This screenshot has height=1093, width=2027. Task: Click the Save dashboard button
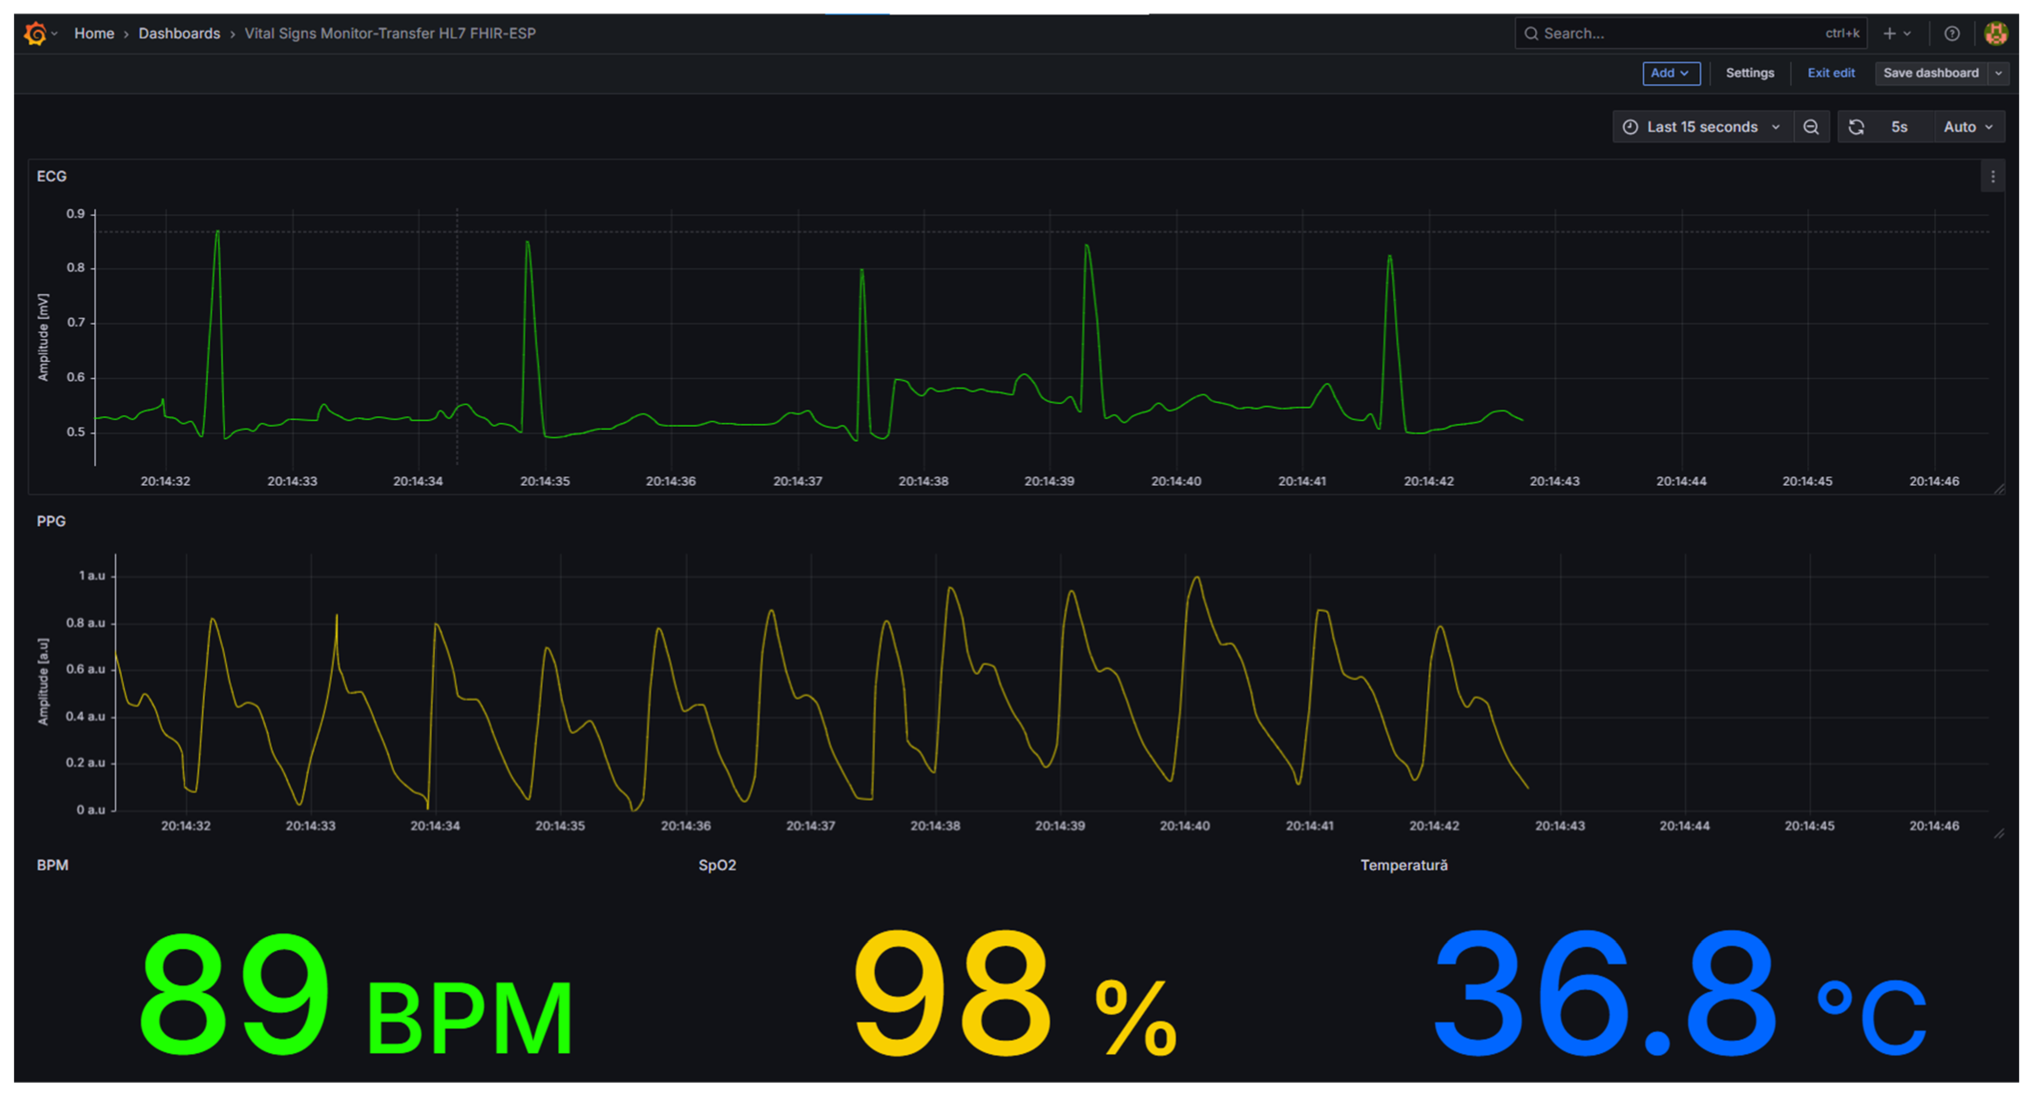1930,73
